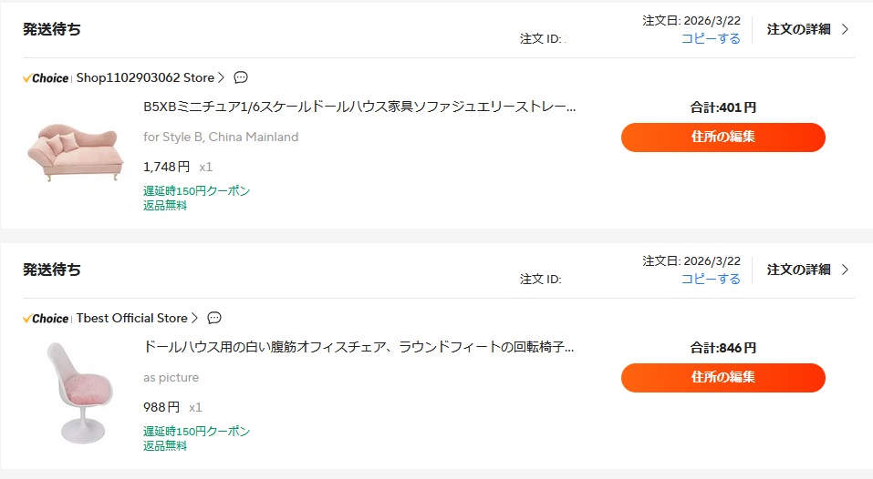Select 注文の詳細 text for the sofa order
Image resolution: width=873 pixels, height=479 pixels.
pyautogui.click(x=798, y=29)
